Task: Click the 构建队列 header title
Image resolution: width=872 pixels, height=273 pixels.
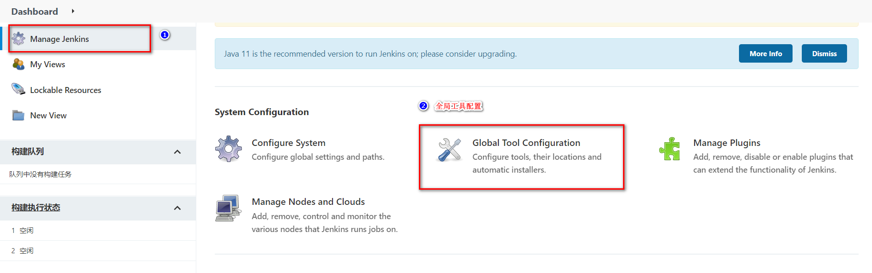Action: point(28,151)
